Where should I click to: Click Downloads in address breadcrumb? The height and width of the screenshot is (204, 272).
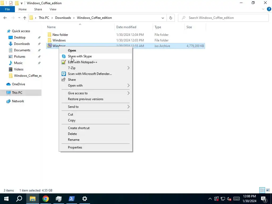(63, 18)
